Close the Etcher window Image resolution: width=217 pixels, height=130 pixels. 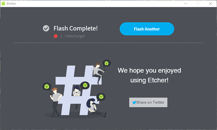(x=210, y=3)
